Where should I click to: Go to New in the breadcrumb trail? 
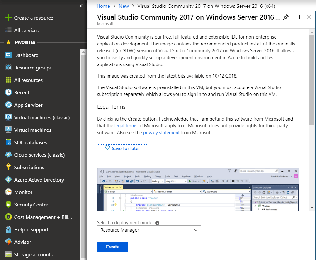point(124,6)
